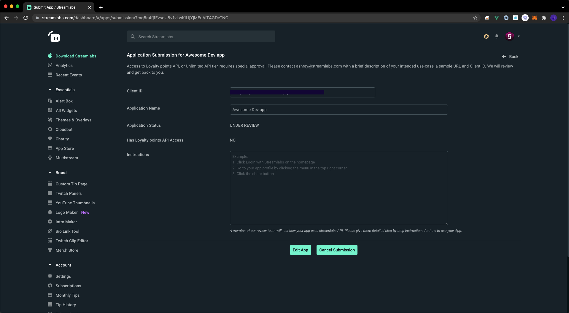The height and width of the screenshot is (313, 569).
Task: Click the Cloudbot icon
Action: tap(50, 129)
